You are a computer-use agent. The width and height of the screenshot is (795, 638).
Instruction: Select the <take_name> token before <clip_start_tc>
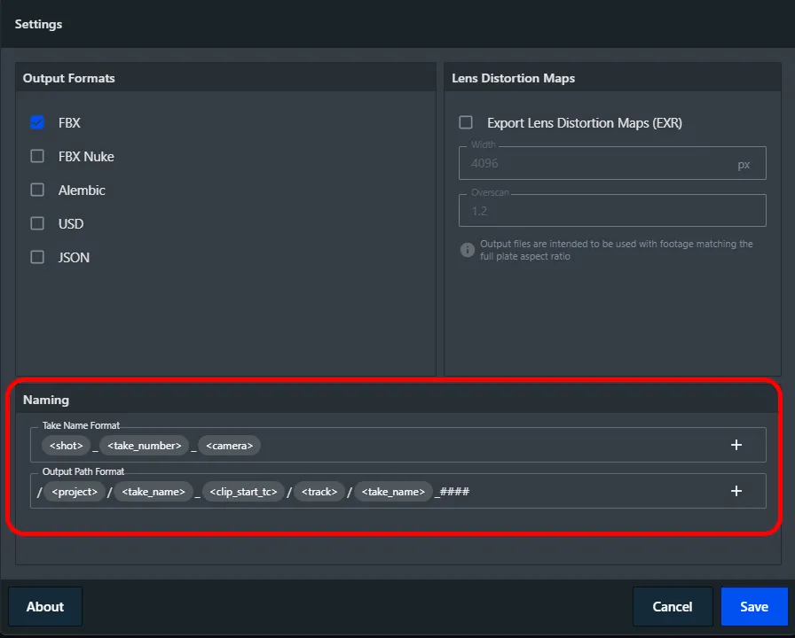(x=153, y=492)
